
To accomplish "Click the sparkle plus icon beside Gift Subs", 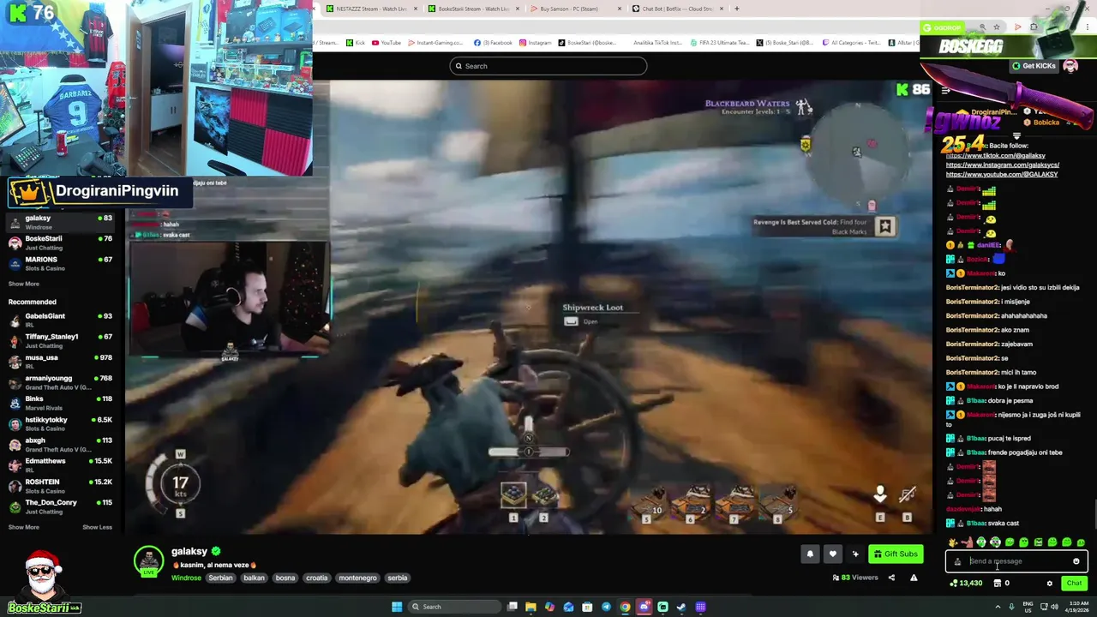I will click(x=854, y=554).
